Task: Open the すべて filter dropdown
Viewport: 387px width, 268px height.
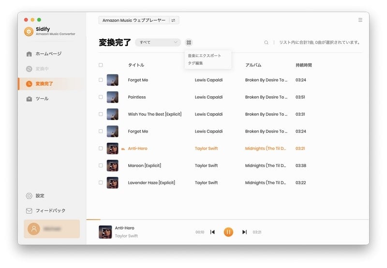Action: point(158,43)
